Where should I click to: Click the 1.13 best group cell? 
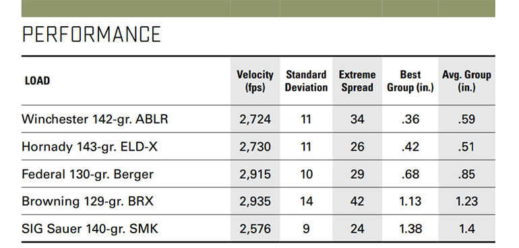coord(410,202)
